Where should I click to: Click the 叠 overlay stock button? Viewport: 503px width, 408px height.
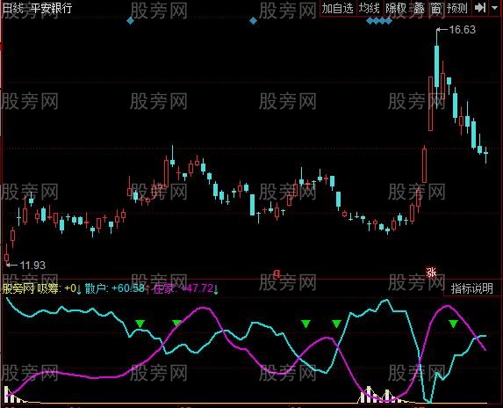pos(419,8)
